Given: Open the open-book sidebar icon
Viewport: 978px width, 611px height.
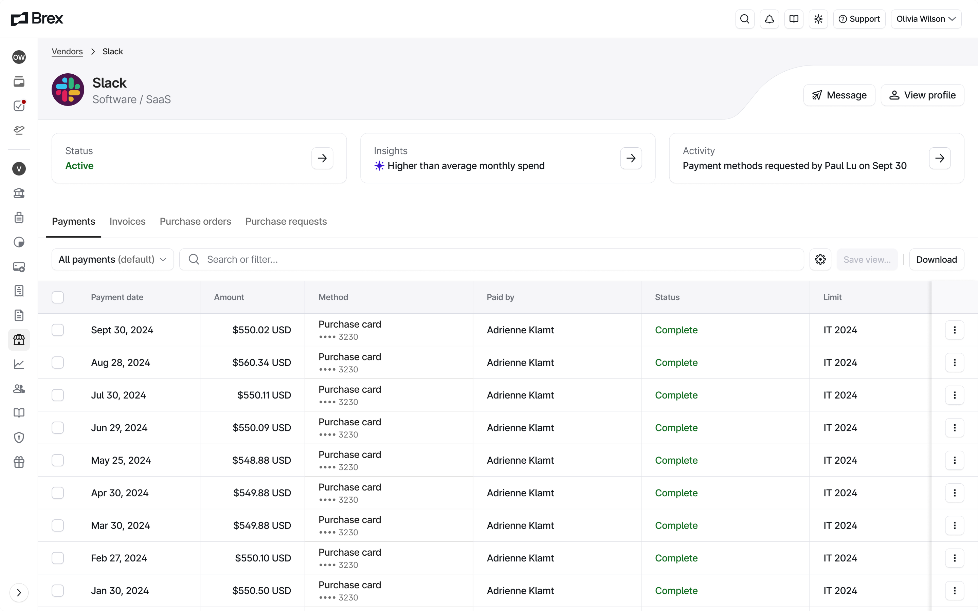Looking at the screenshot, I should (19, 413).
